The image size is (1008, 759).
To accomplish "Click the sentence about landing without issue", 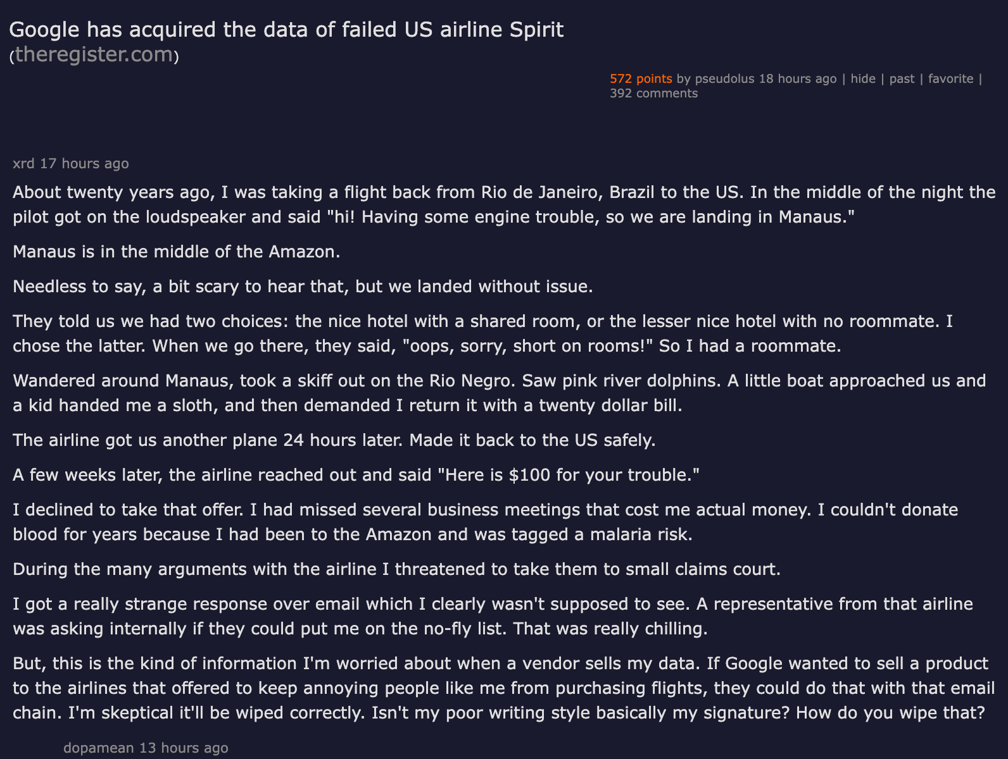I will [x=303, y=287].
